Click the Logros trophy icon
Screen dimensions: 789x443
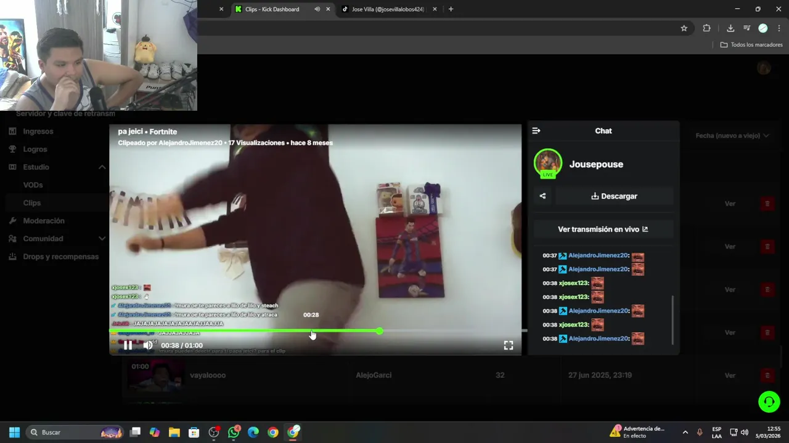tap(12, 149)
